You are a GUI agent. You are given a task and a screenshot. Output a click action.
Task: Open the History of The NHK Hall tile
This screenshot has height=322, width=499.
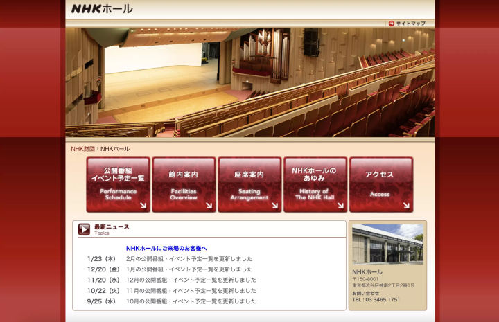click(x=315, y=184)
